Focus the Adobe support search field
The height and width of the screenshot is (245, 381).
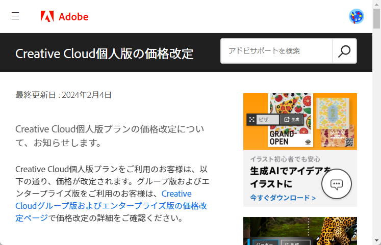point(277,51)
